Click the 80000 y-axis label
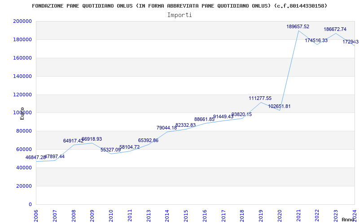 24,131
